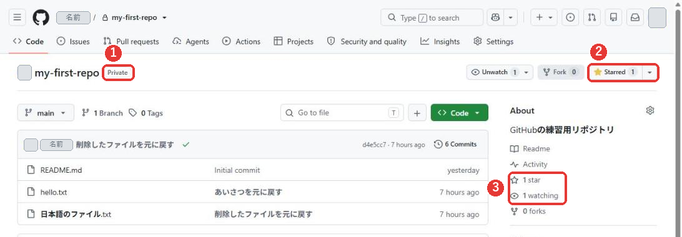View the 0 Tags link
Screen dimensions: 682x237
146,113
